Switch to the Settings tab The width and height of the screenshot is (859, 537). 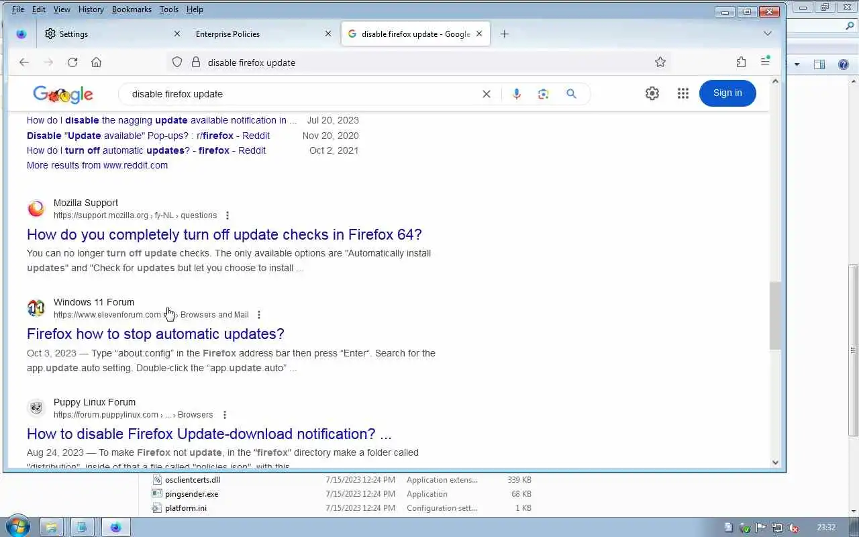tap(111, 34)
